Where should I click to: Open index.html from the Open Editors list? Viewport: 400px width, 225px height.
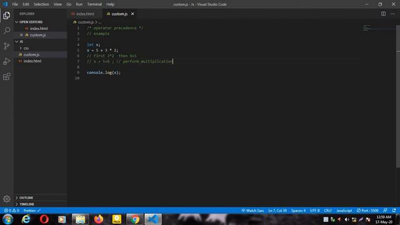39,28
